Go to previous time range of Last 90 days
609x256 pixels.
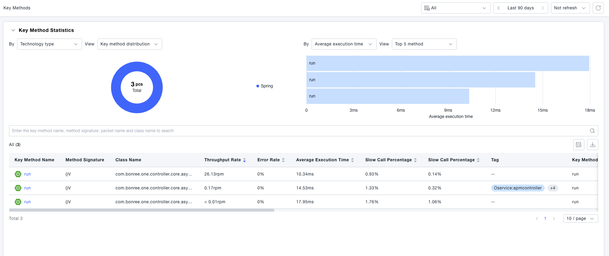(x=499, y=8)
